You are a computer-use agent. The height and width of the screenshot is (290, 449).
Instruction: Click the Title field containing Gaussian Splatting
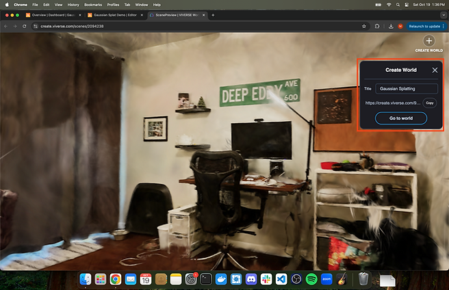click(407, 88)
